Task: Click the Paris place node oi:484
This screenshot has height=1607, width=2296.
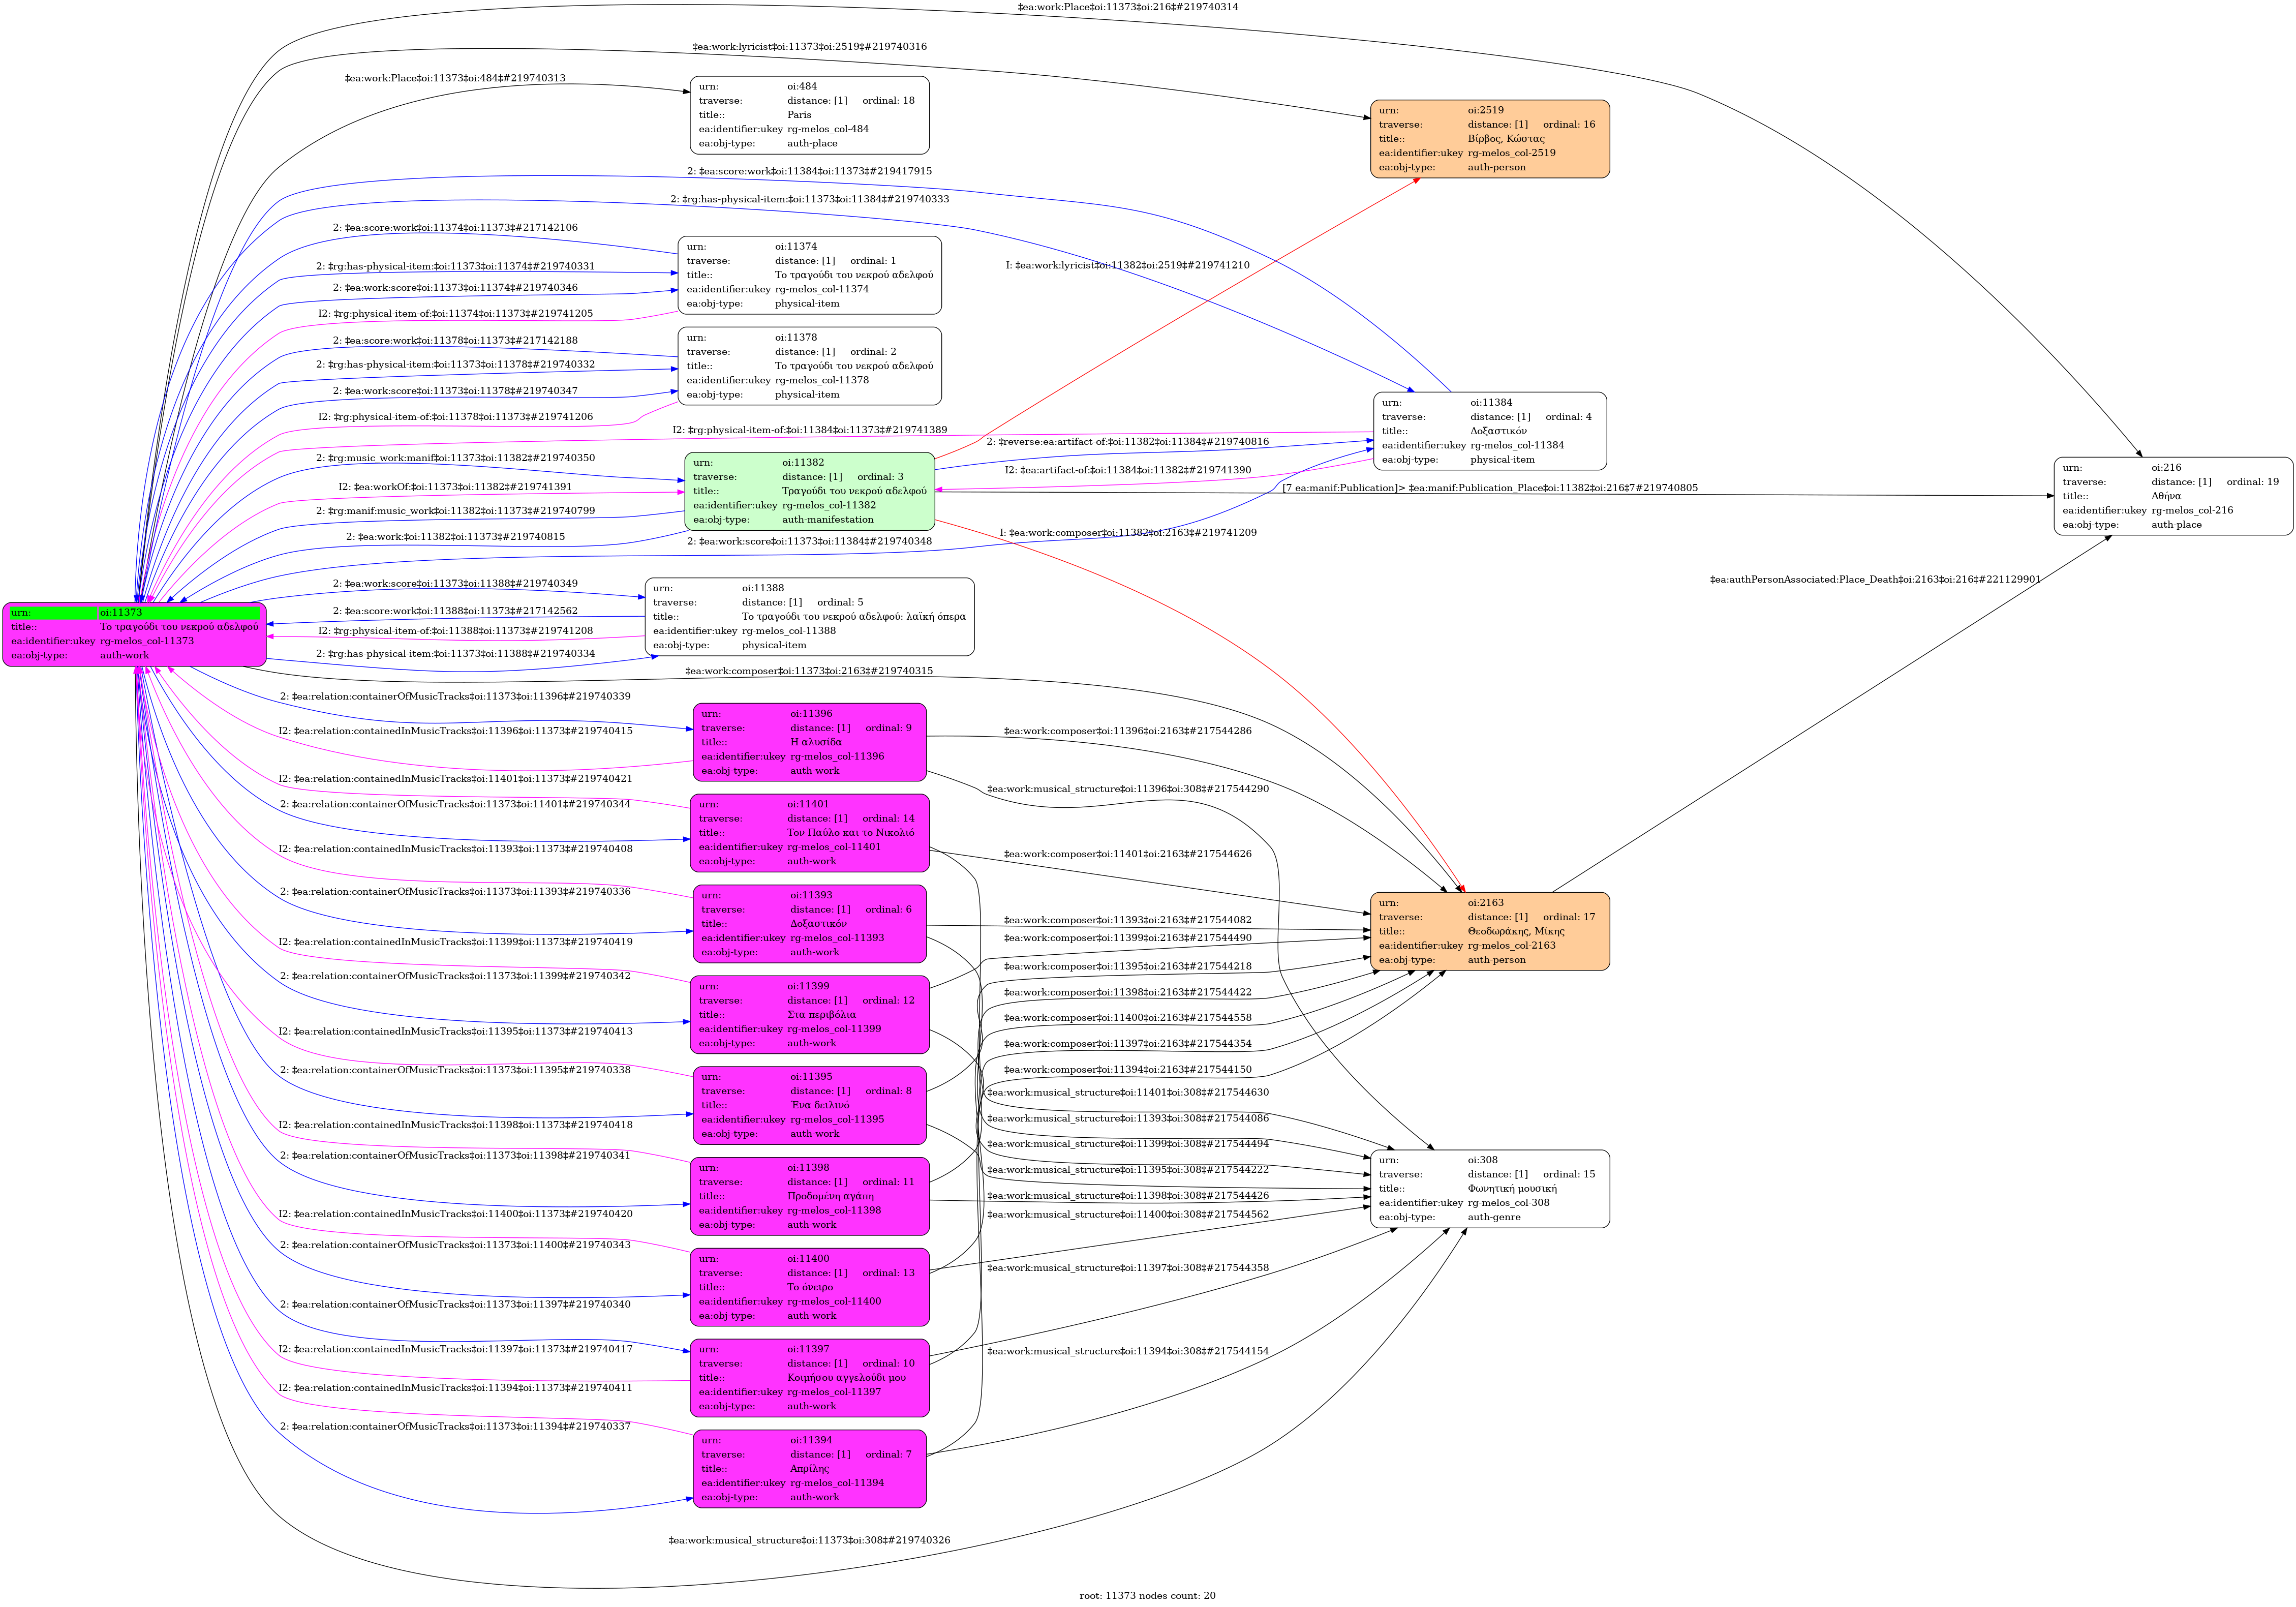Action: tap(809, 115)
